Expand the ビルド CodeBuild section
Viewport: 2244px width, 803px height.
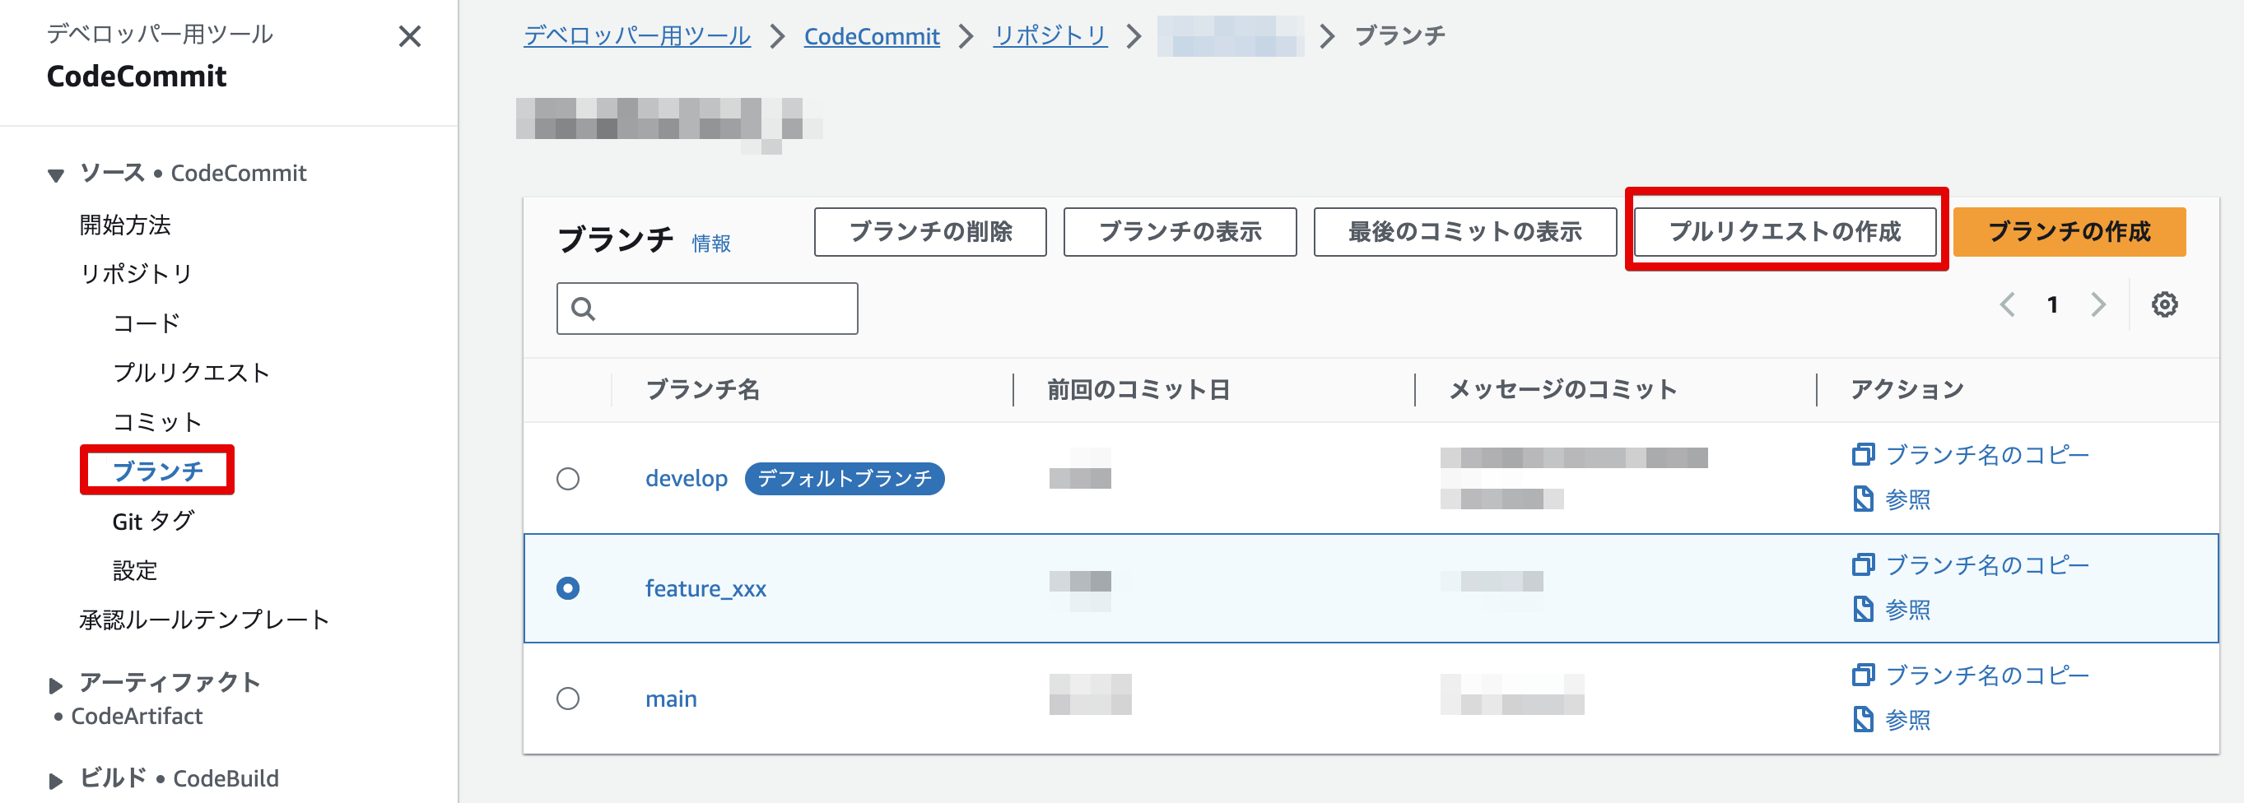point(56,777)
